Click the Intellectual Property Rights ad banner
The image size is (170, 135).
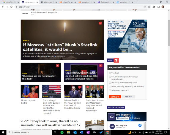pyautogui.click(x=127, y=36)
